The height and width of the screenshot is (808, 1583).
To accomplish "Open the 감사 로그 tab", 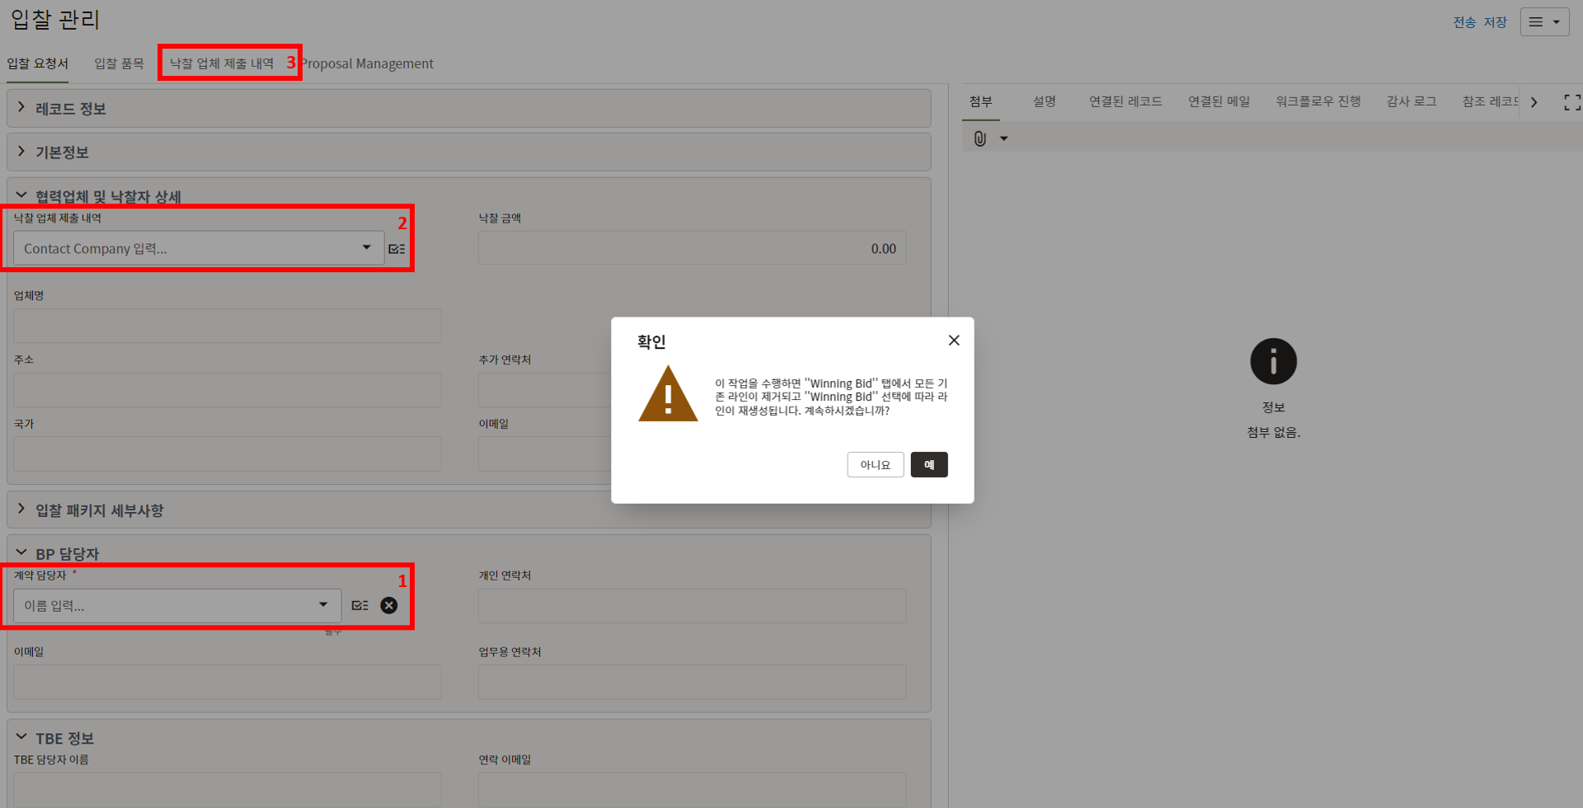I will click(x=1411, y=101).
